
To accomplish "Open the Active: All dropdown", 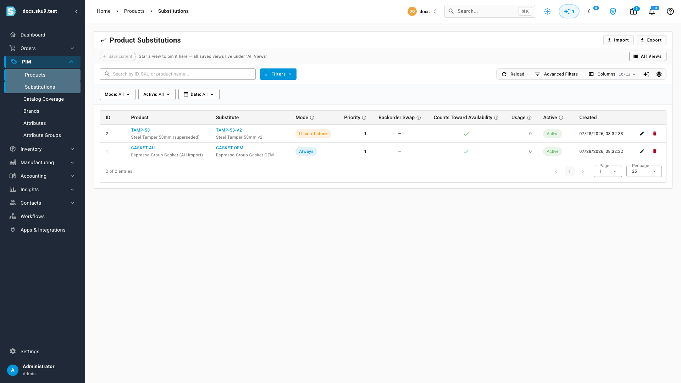I will (x=157, y=94).
